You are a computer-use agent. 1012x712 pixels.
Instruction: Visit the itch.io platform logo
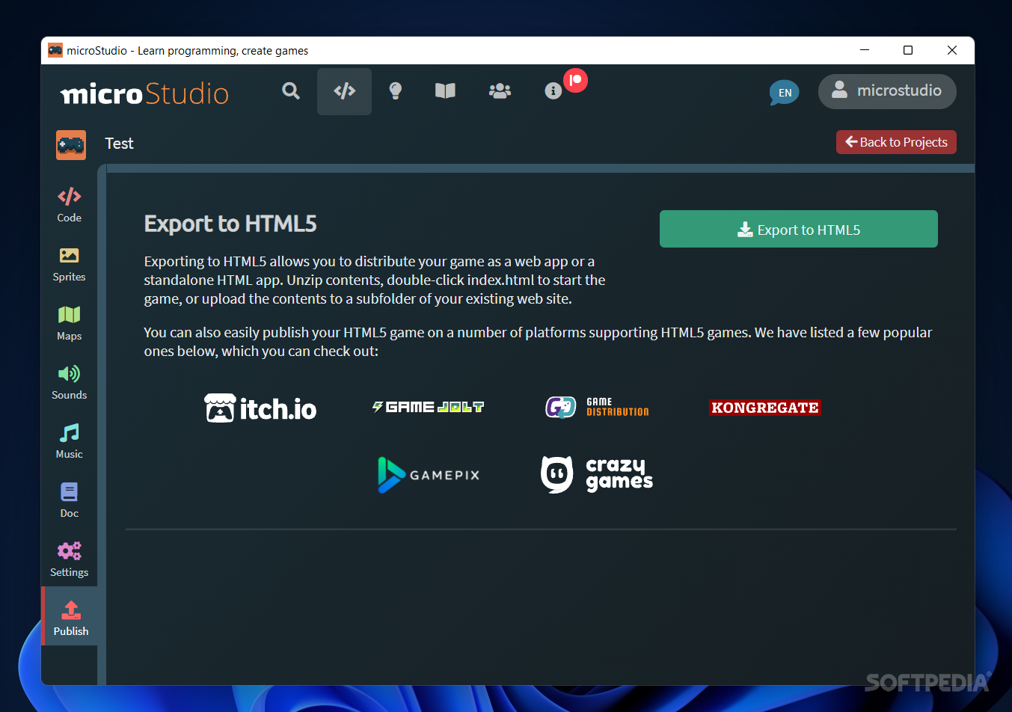(260, 408)
